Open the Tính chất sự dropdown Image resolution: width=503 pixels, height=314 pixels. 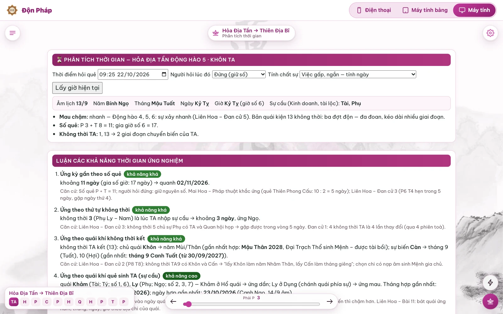[x=358, y=74]
